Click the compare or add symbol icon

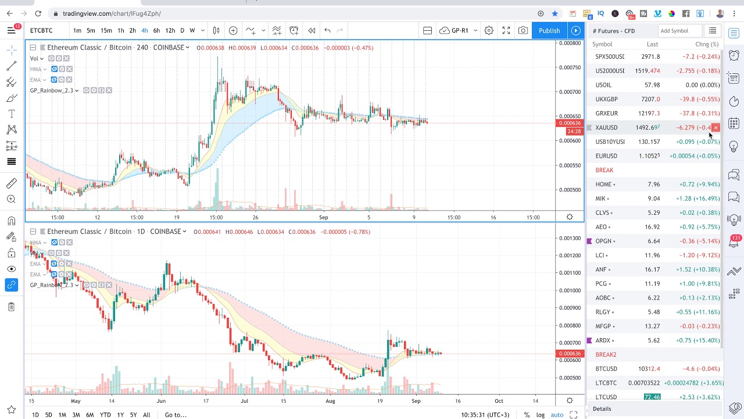click(x=233, y=30)
